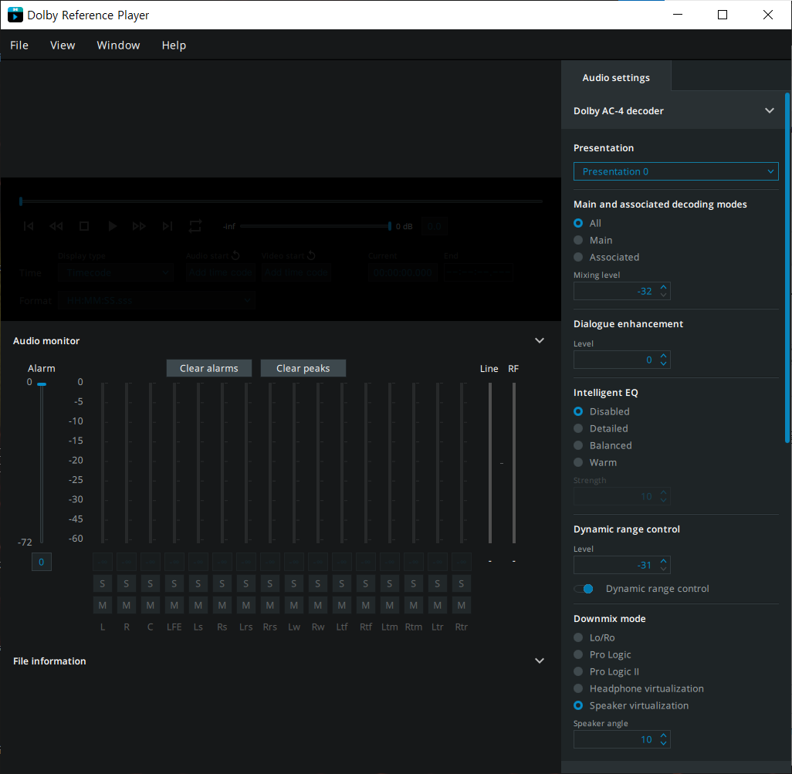Click the Clear alarms button
The image size is (792, 774).
pyautogui.click(x=208, y=368)
